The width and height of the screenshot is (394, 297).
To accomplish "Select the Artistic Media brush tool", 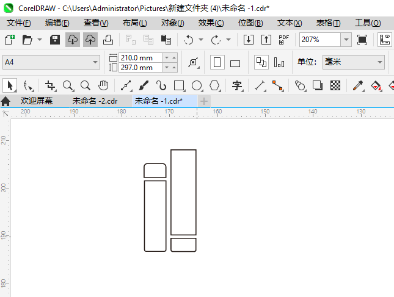I will click(x=144, y=86).
